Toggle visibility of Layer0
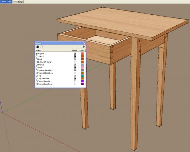190x152 pixels. tap(75, 54)
